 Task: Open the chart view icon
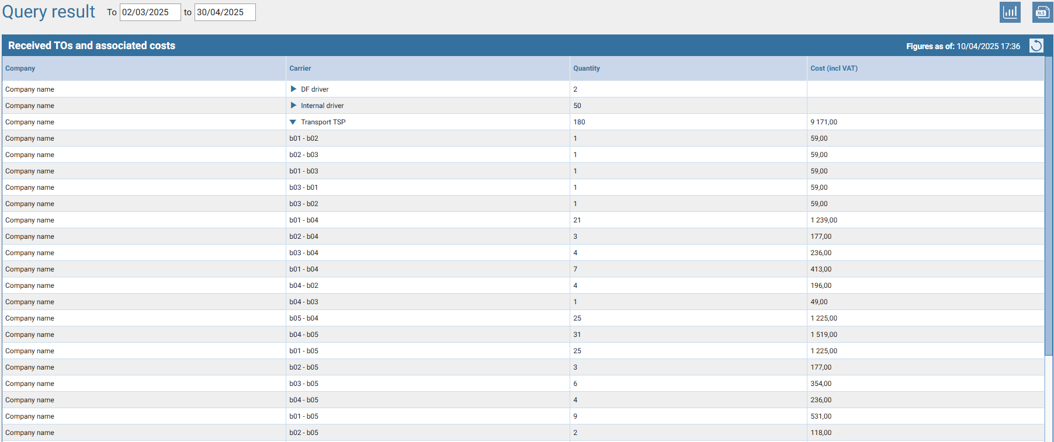pos(1010,12)
